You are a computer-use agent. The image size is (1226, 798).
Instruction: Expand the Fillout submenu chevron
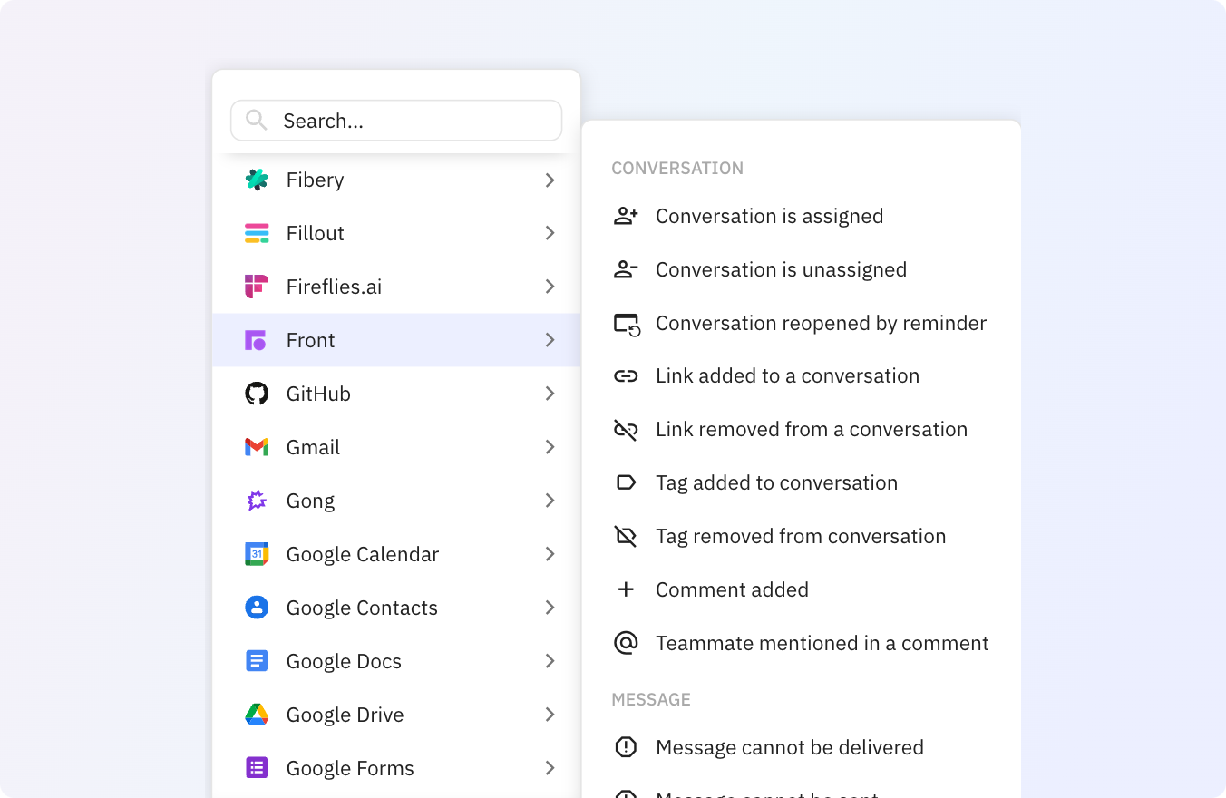pyautogui.click(x=550, y=233)
